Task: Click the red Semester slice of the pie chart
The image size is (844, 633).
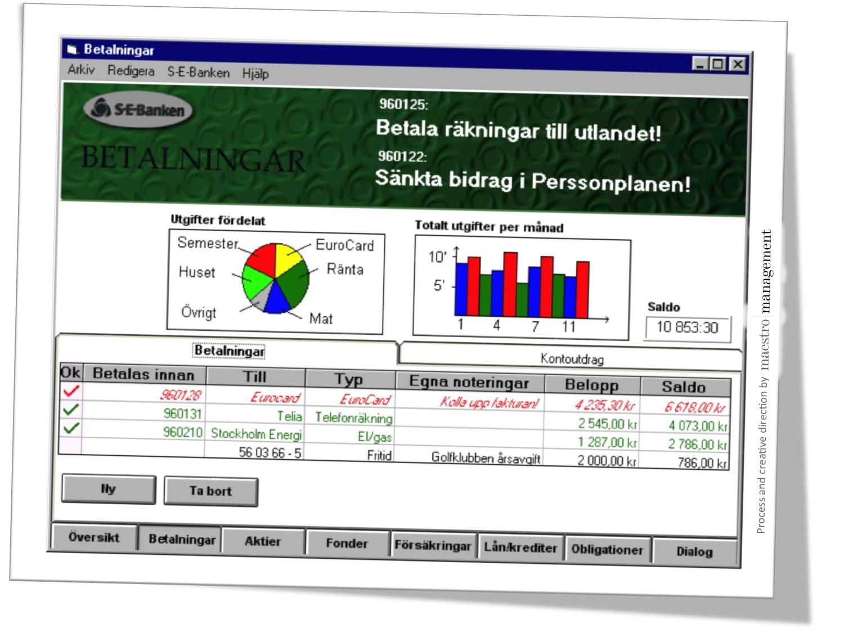Action: [x=262, y=258]
